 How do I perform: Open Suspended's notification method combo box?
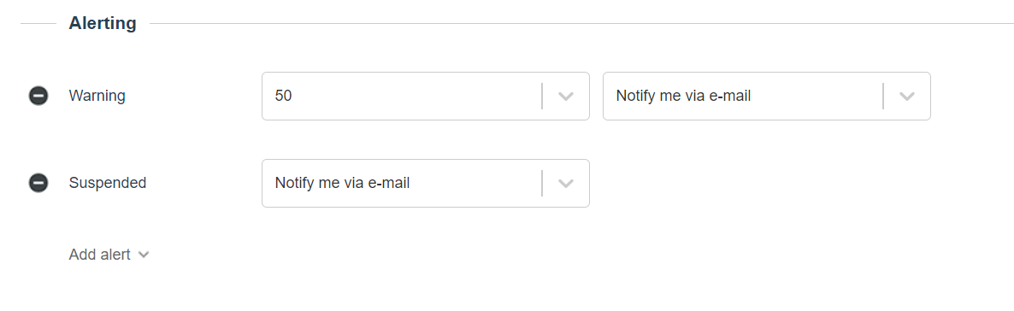(x=426, y=184)
